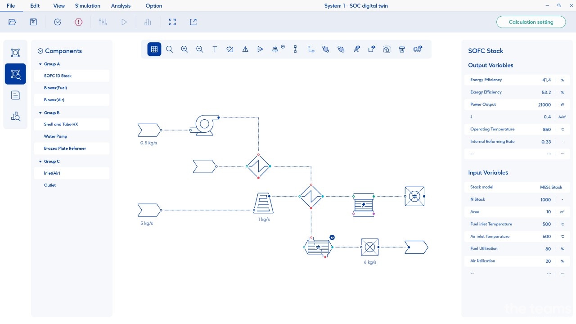Click the fullscreen expand icon

coord(172,22)
